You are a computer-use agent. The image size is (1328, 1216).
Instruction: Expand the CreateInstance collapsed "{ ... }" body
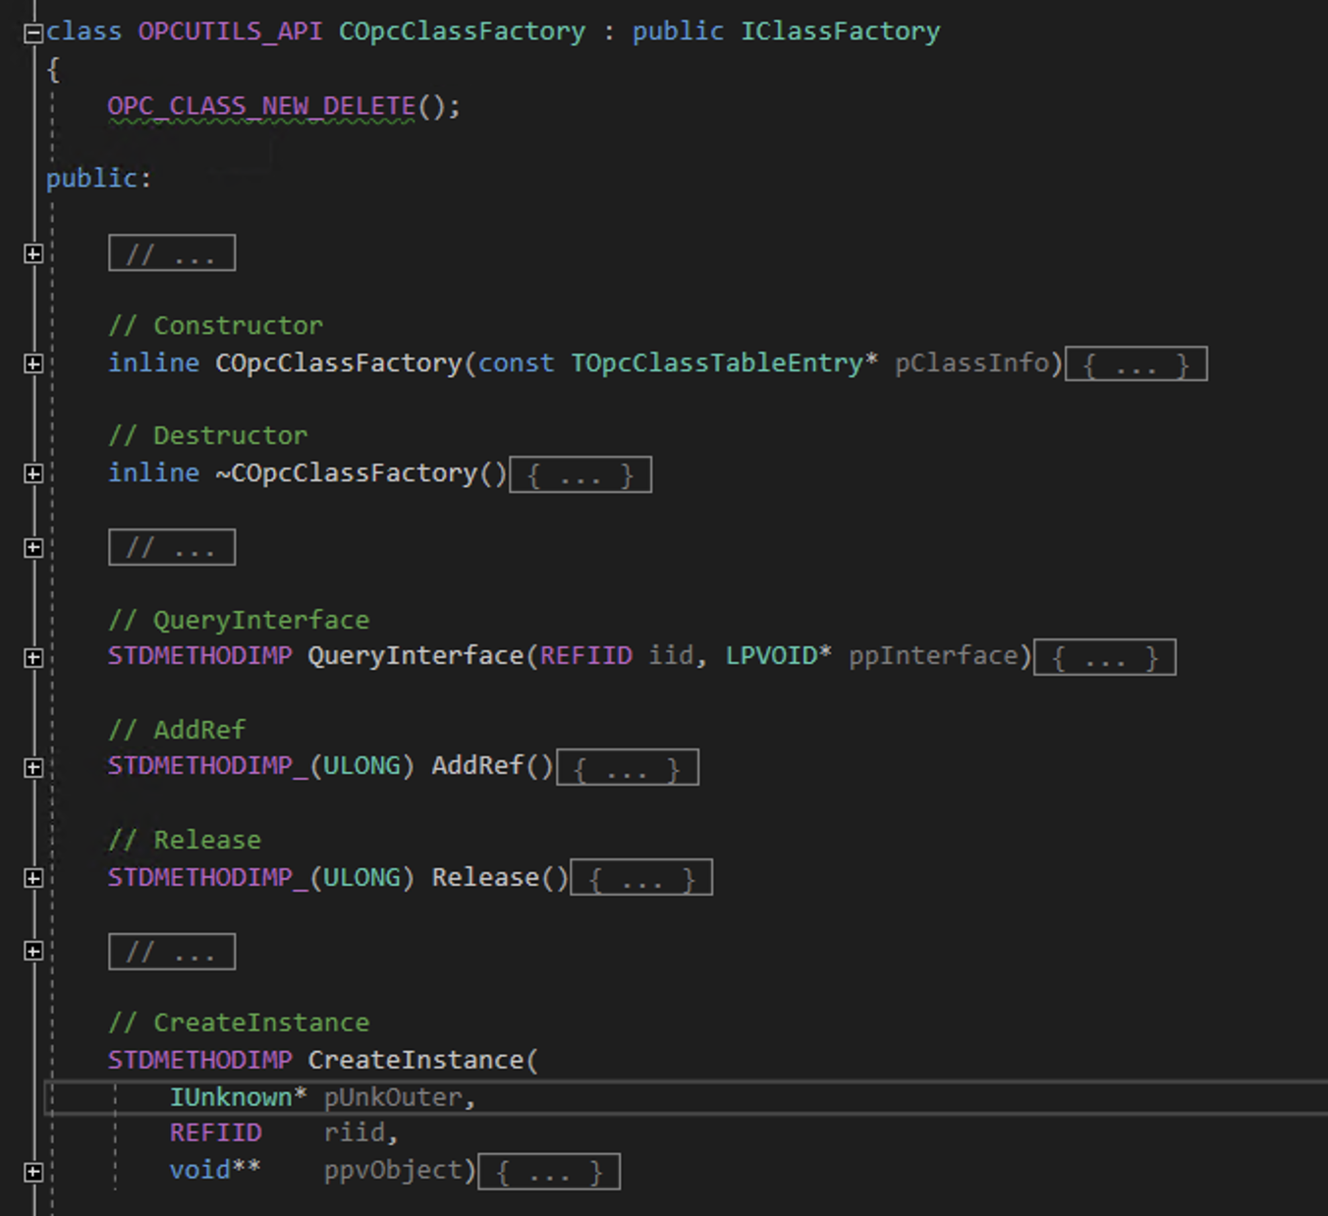pos(550,1170)
